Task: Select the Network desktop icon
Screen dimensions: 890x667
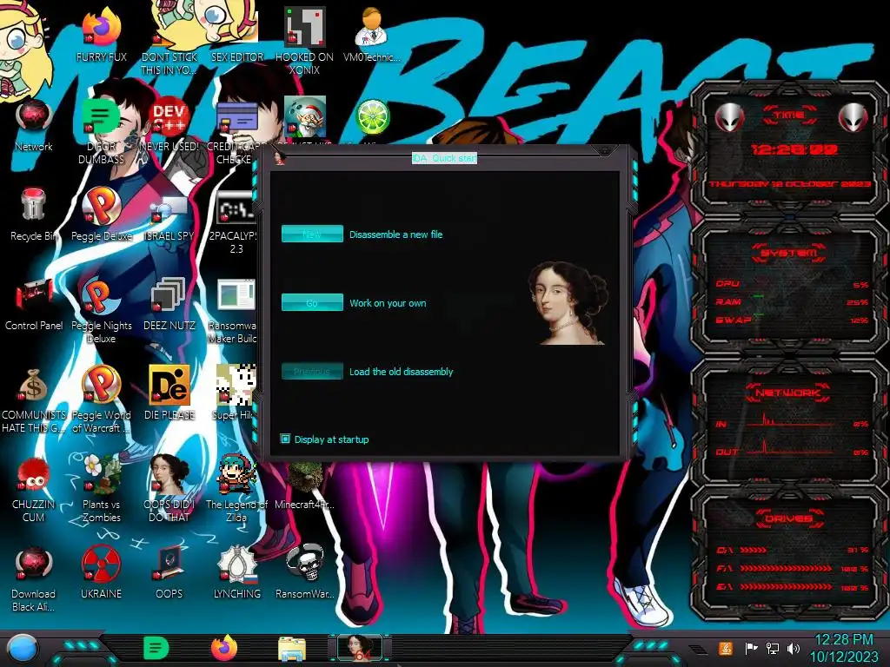Action: coord(34,126)
